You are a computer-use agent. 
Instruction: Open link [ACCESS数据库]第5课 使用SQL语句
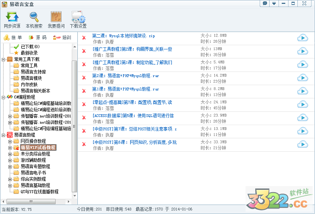tap(133, 116)
